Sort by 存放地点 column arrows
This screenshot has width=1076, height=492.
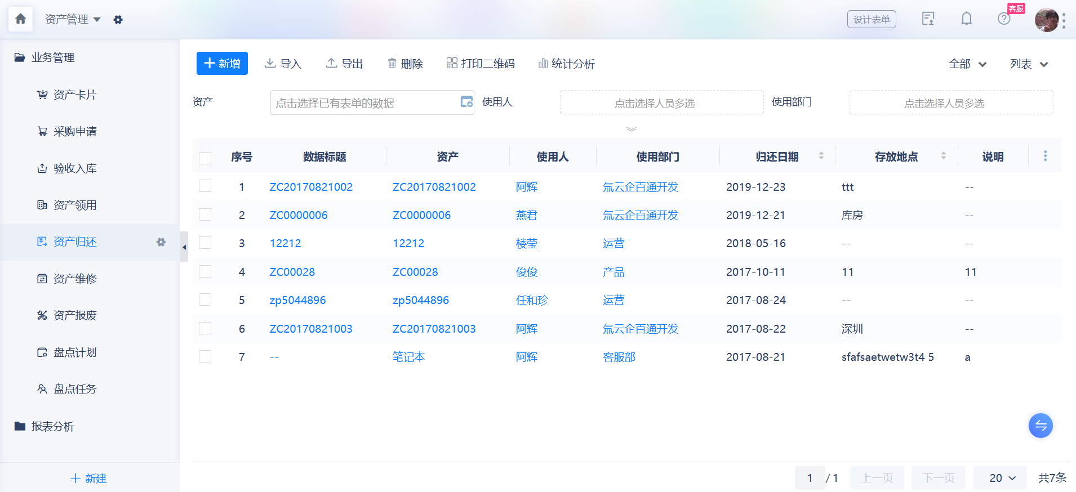pos(944,156)
